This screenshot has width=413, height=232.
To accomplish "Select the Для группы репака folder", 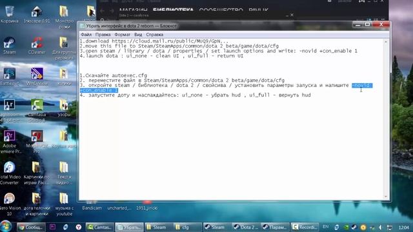I will coord(64,48).
